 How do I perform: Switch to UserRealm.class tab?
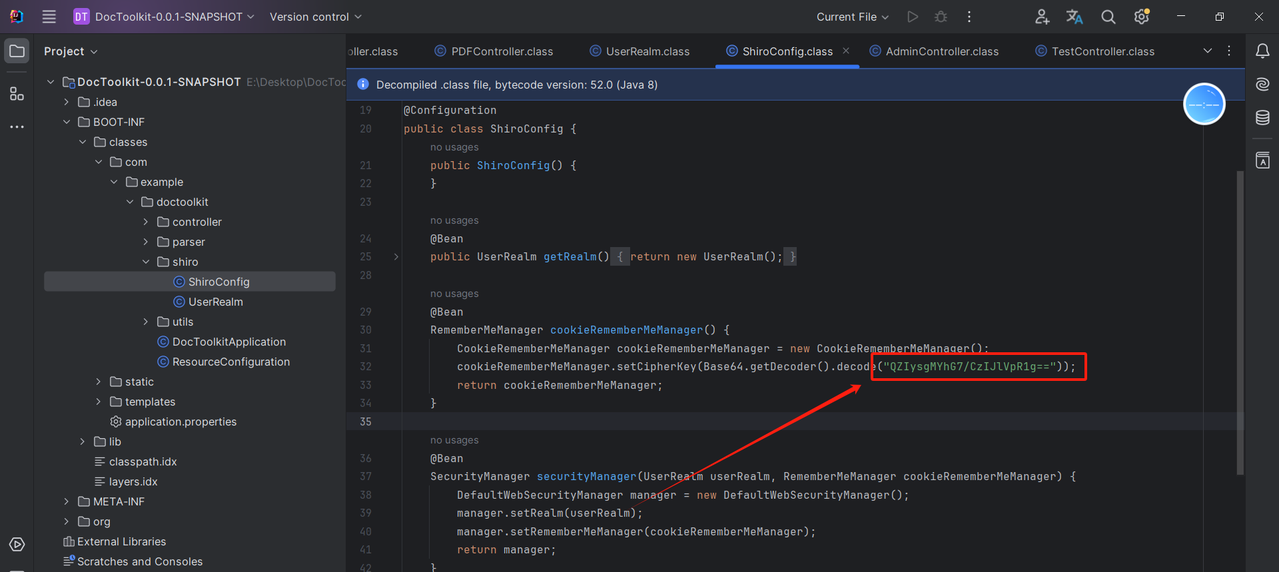639,51
